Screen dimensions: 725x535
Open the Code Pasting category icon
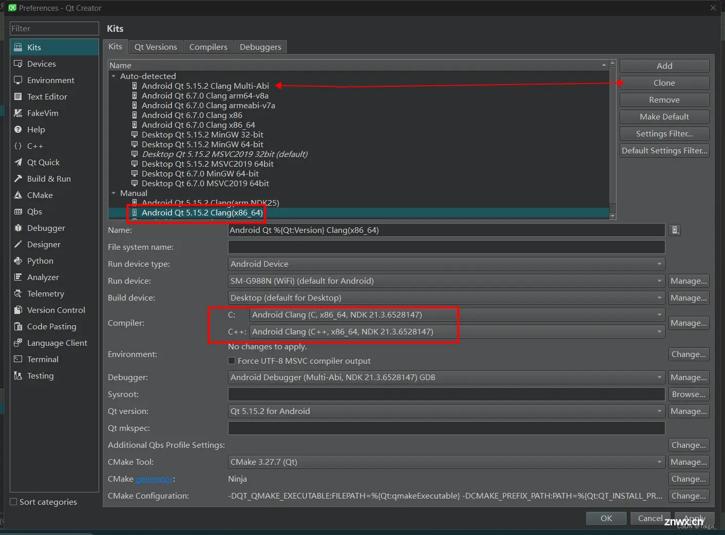(18, 326)
